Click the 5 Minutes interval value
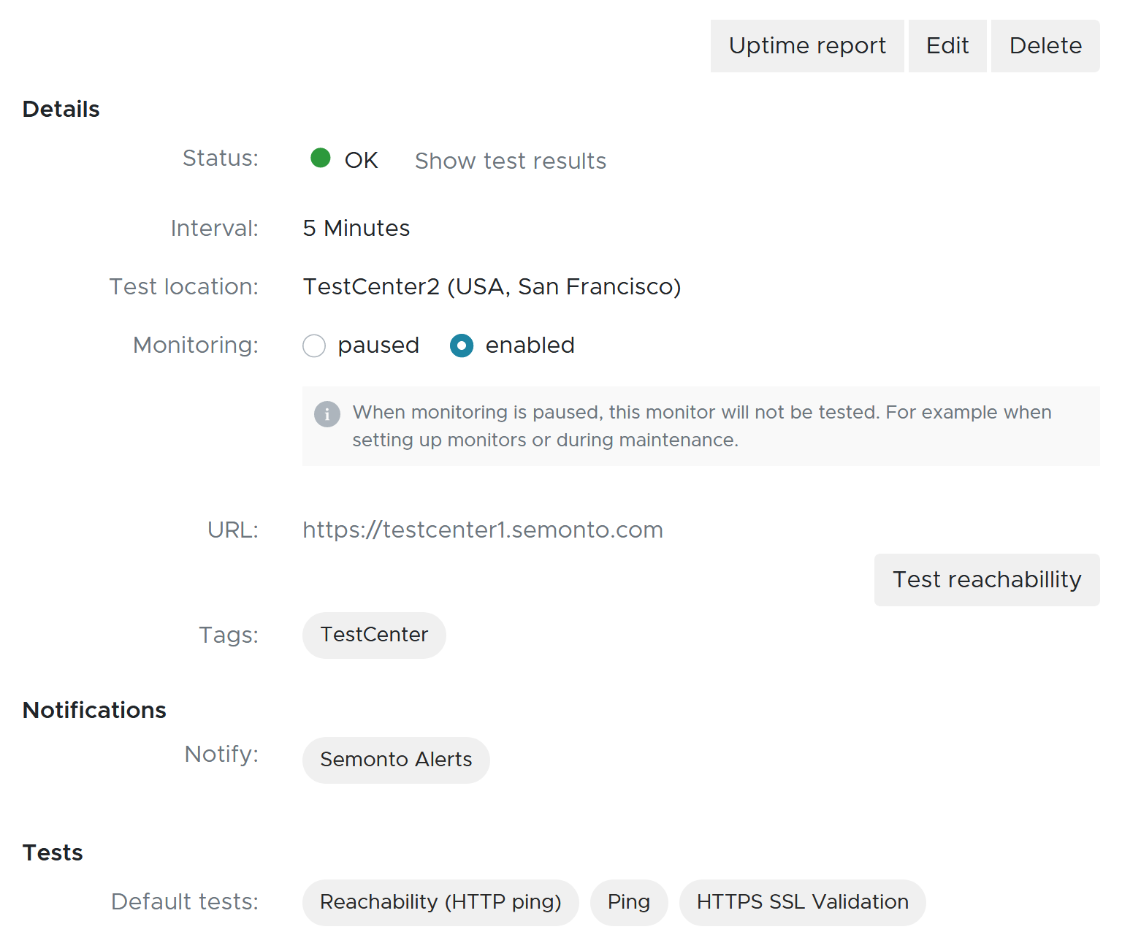Viewport: 1122px width, 943px height. 356,228
